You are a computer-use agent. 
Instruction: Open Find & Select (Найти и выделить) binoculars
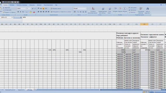[148, 10]
